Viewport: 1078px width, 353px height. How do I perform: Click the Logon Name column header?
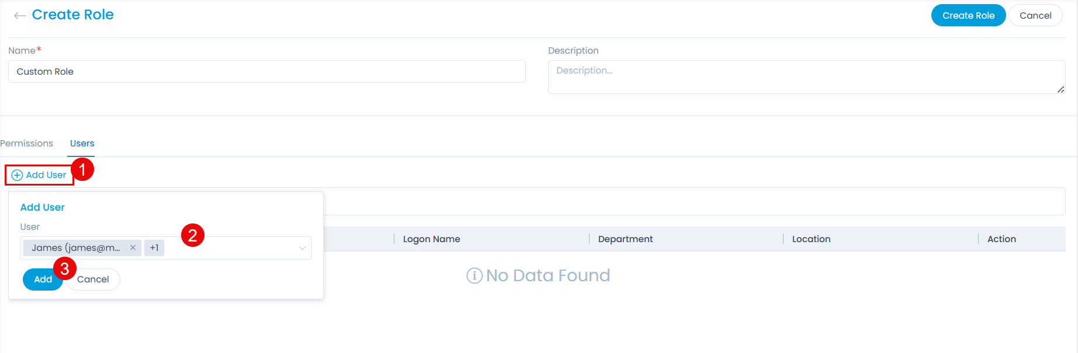[431, 239]
